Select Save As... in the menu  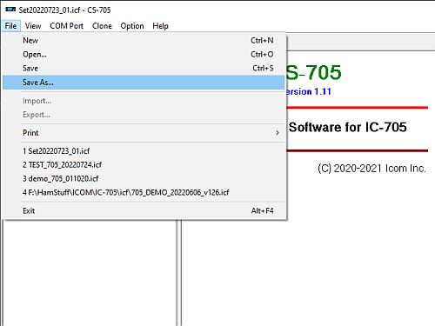click(144, 83)
